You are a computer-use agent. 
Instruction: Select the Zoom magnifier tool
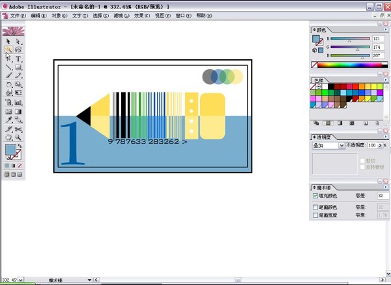click(18, 137)
